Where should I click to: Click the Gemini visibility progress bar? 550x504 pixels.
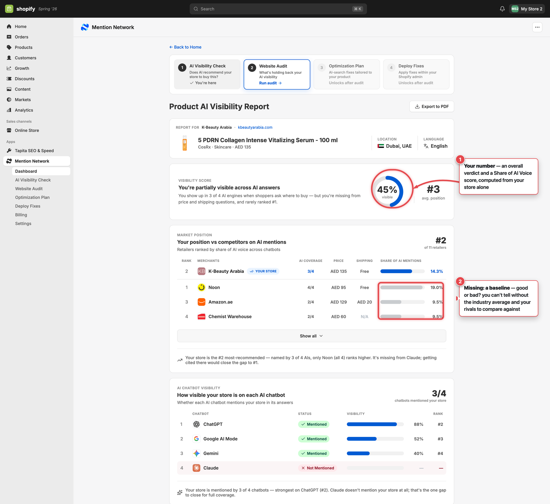[x=375, y=453]
